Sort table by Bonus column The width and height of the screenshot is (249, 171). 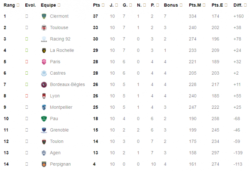pos(172,5)
